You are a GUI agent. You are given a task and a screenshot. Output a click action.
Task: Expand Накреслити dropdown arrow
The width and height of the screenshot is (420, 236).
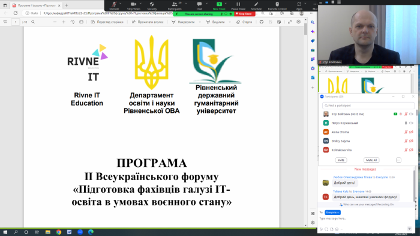pyautogui.click(x=200, y=22)
